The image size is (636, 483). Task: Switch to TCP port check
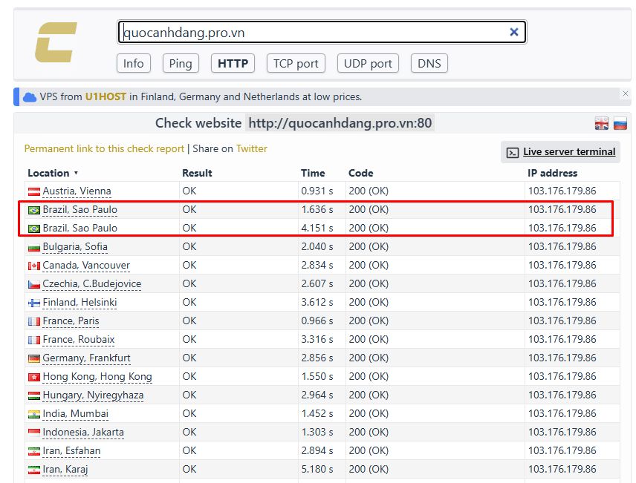point(296,64)
